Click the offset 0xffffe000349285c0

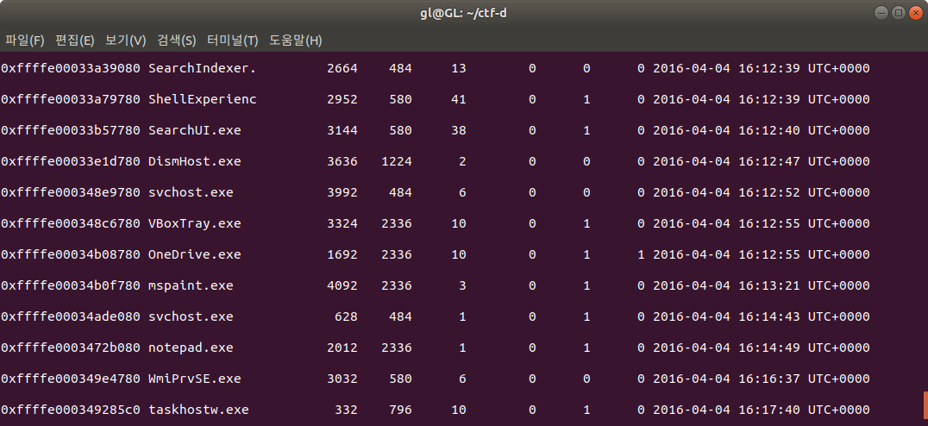[71, 410]
